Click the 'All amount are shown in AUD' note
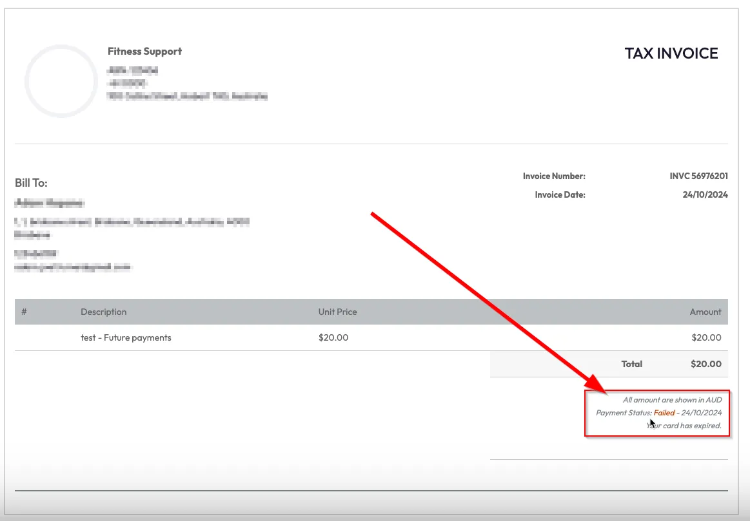750x521 pixels. coord(672,400)
